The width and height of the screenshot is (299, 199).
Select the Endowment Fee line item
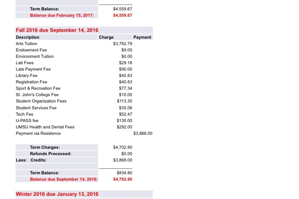[x=31, y=50]
